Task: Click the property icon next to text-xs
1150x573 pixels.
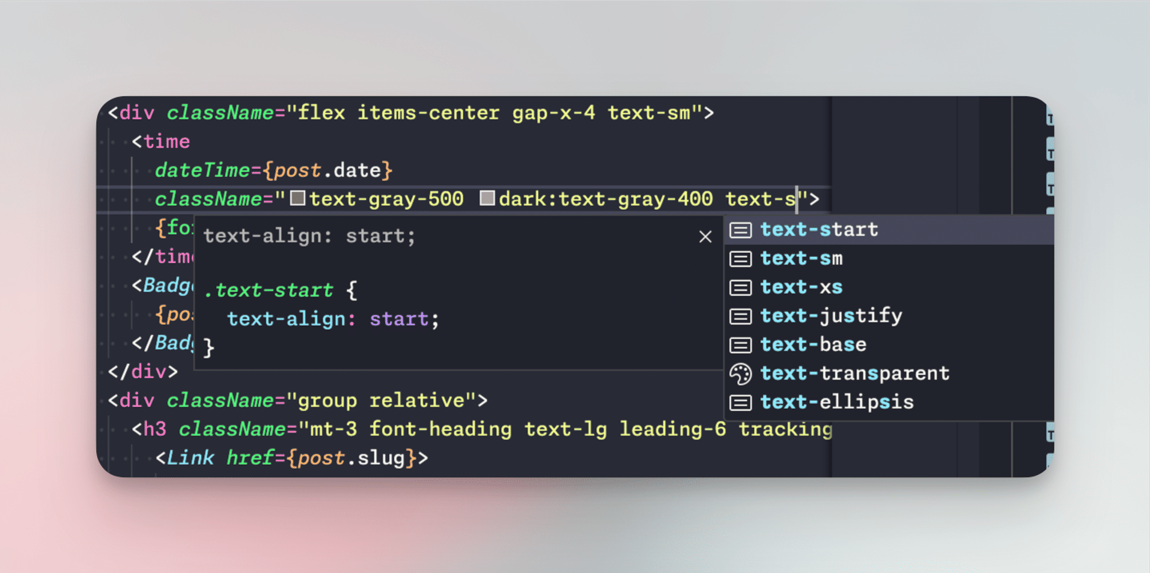Action: pyautogui.click(x=741, y=288)
